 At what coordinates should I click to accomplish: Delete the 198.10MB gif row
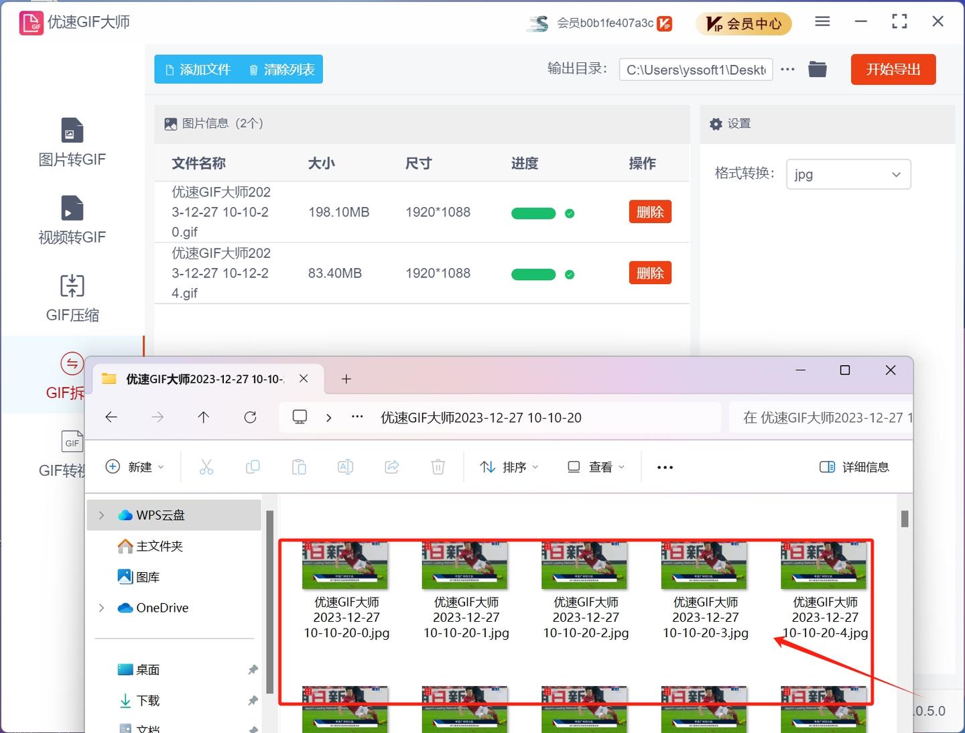click(x=650, y=212)
